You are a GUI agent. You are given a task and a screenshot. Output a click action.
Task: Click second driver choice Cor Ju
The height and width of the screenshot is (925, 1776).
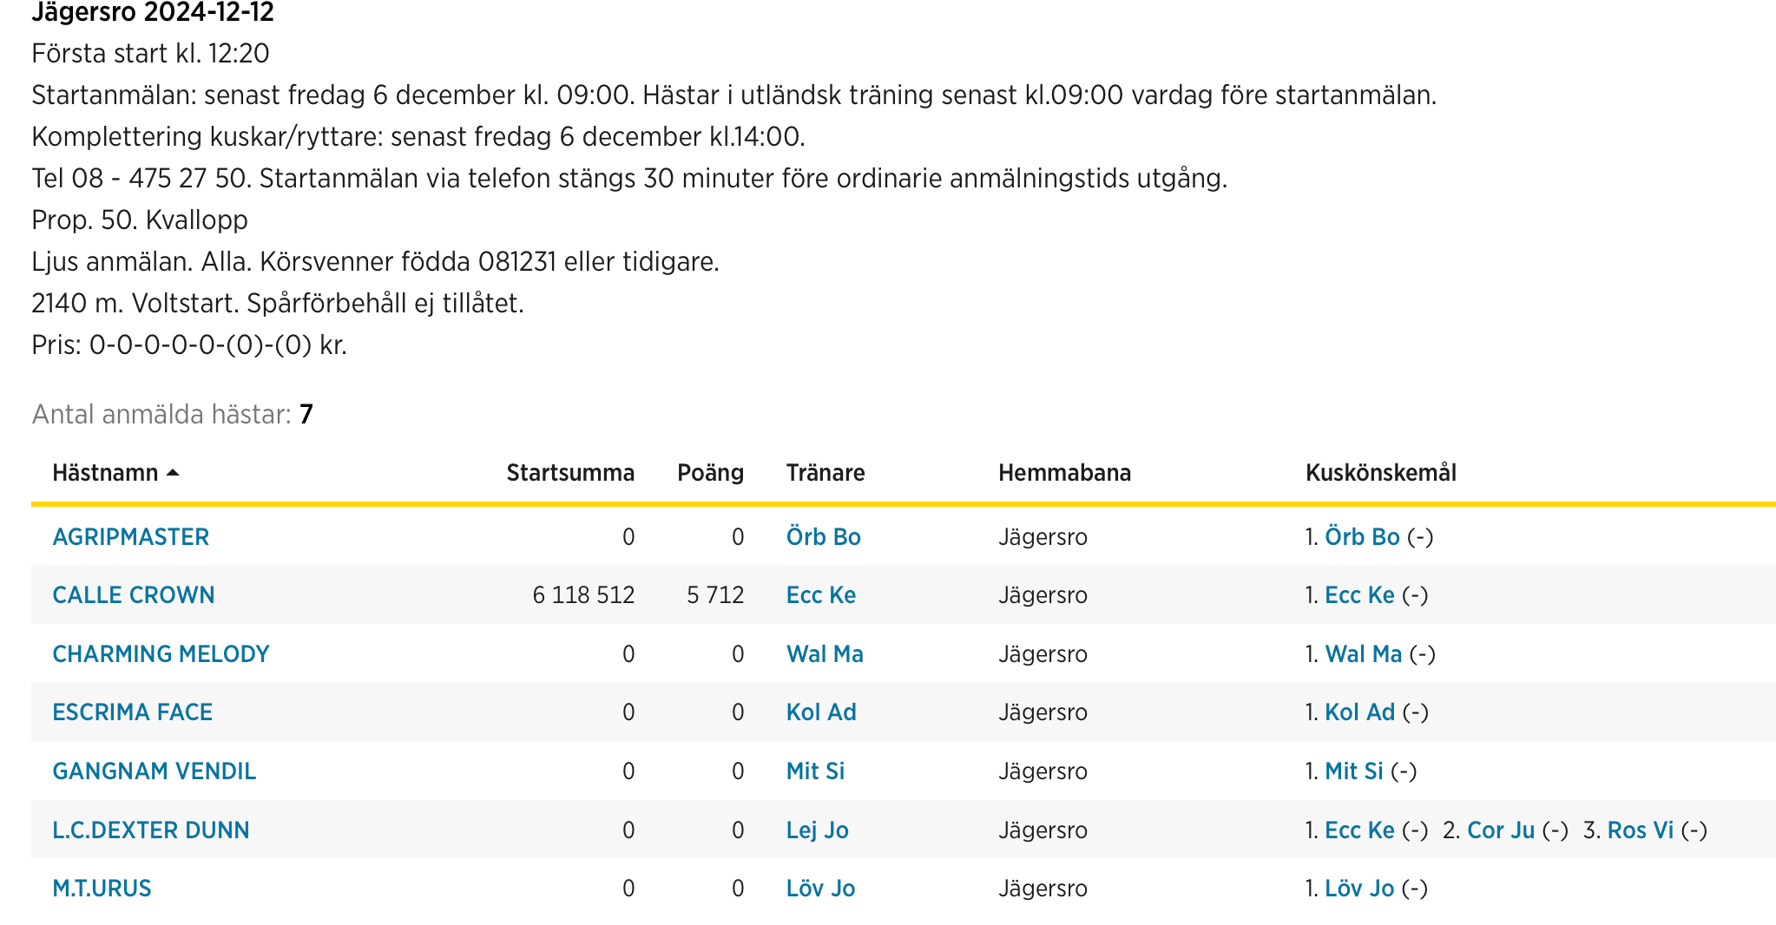[1501, 830]
